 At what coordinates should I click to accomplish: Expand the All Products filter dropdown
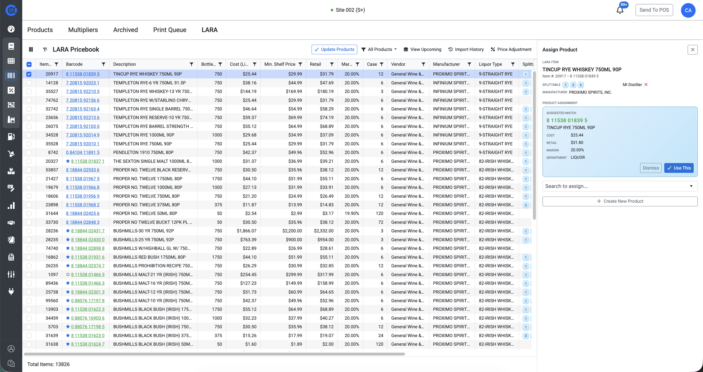[379, 49]
